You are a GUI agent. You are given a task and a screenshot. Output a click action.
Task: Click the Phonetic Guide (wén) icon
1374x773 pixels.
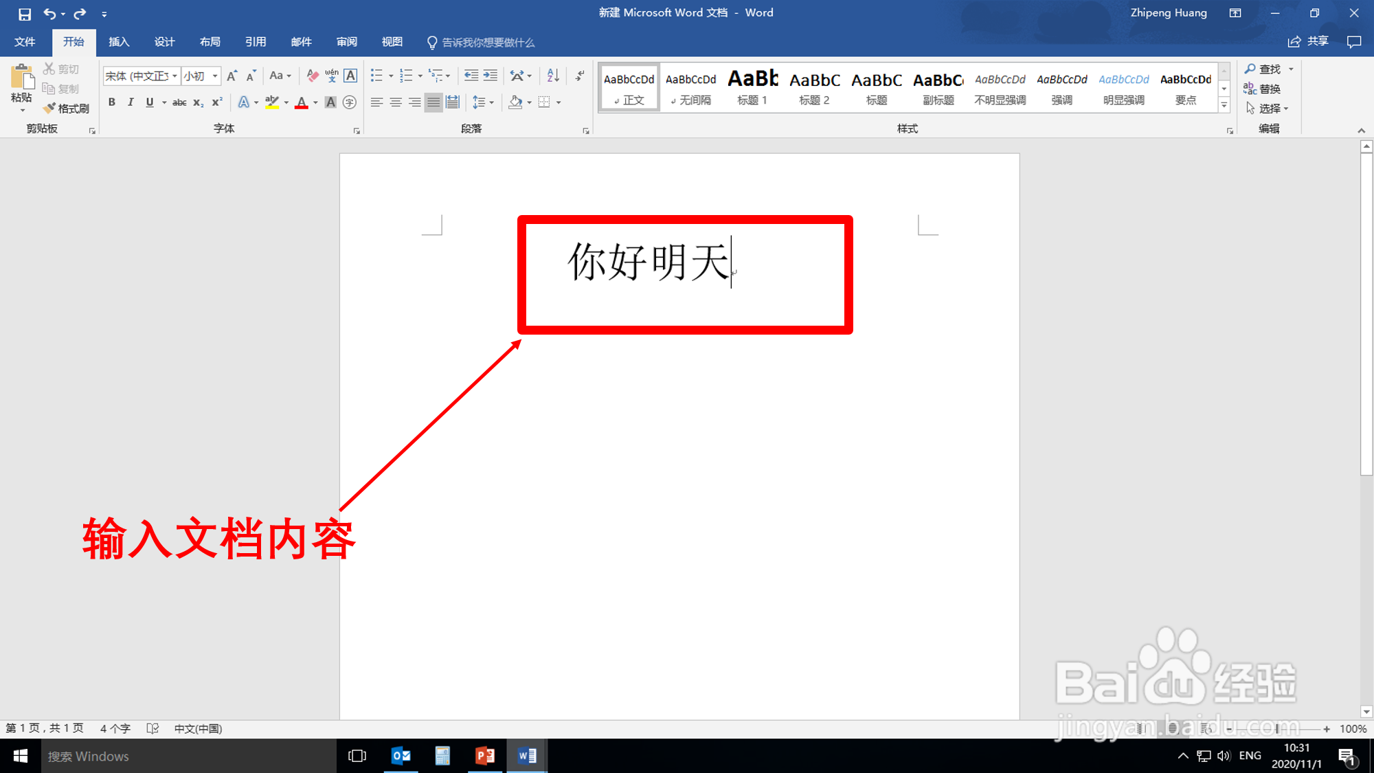coord(332,76)
